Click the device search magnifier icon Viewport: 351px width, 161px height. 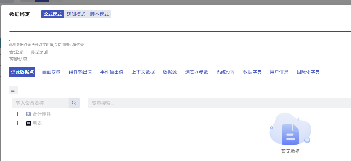(x=74, y=103)
